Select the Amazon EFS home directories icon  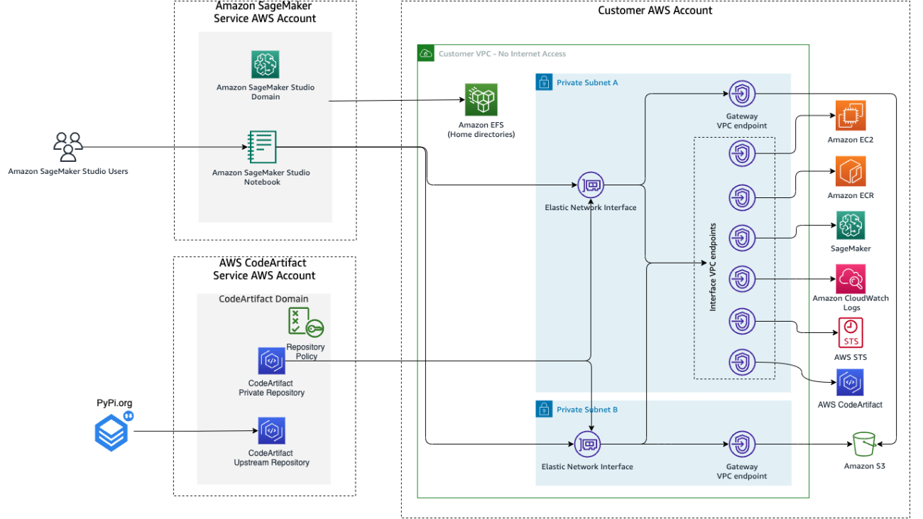481,99
